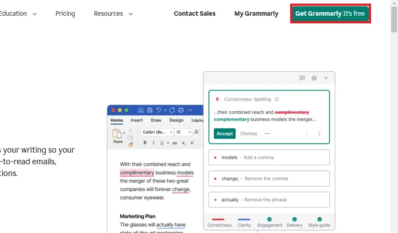Expand the Resources menu
Image resolution: width=398 pixels, height=233 pixels.
click(x=113, y=13)
